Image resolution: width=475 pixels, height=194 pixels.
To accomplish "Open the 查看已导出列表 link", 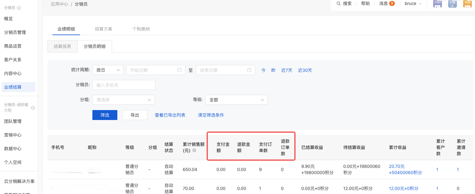I will pos(170,115).
